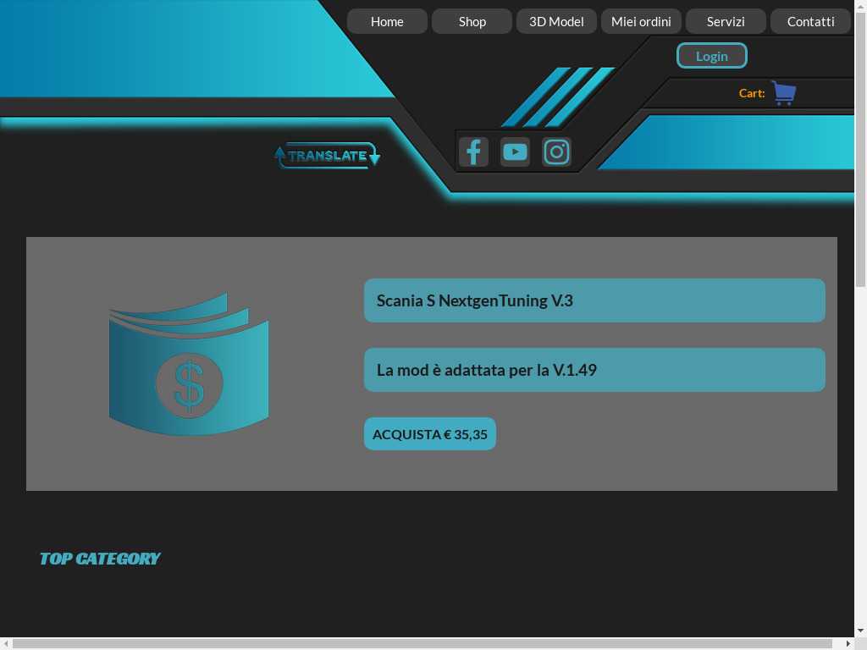The height and width of the screenshot is (650, 867).
Task: Open the Instagram profile icon
Action: (556, 152)
